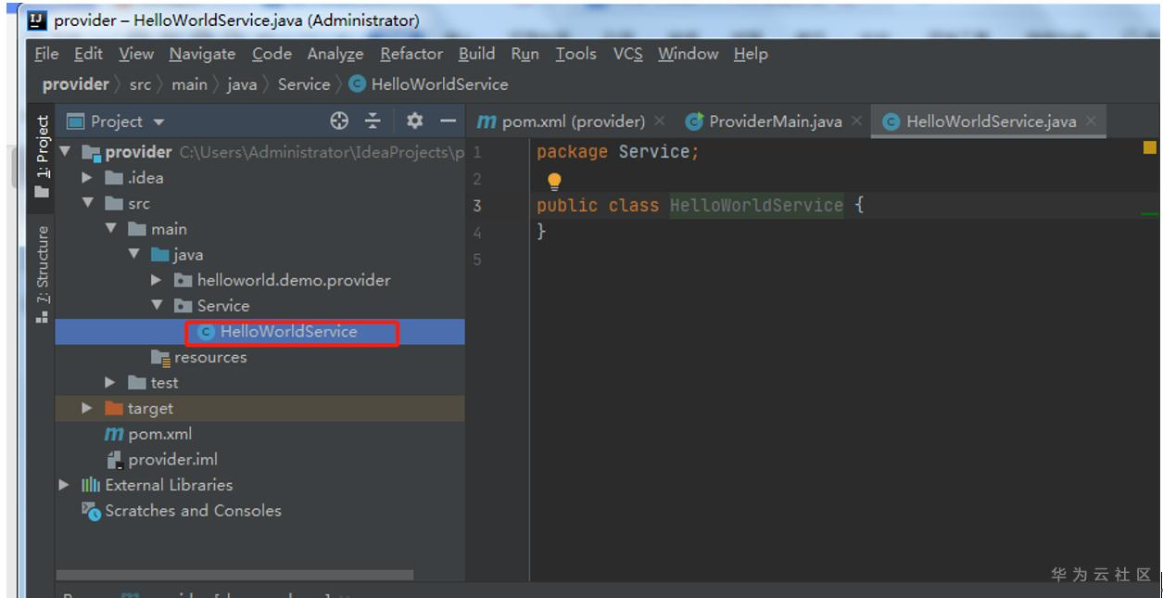Expand the target folder

88,409
